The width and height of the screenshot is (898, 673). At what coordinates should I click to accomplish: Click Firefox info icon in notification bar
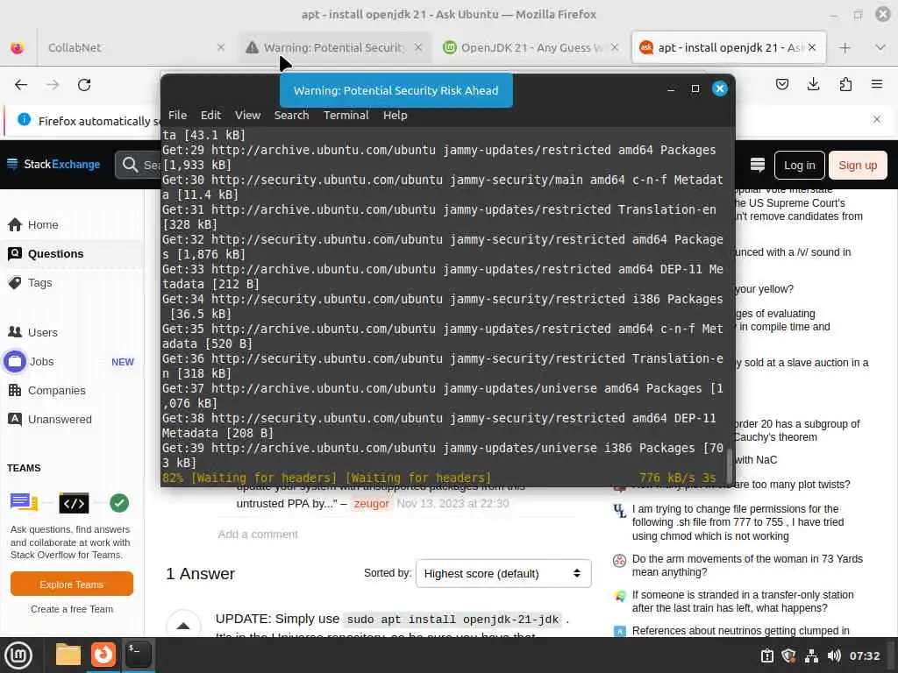click(x=24, y=119)
